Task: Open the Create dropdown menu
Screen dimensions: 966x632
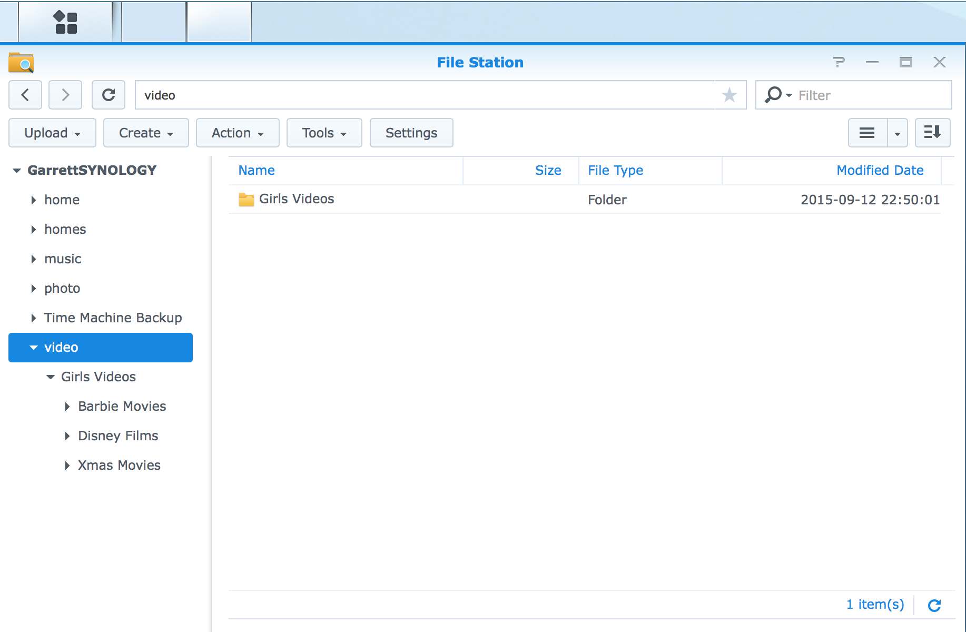Action: (x=146, y=133)
